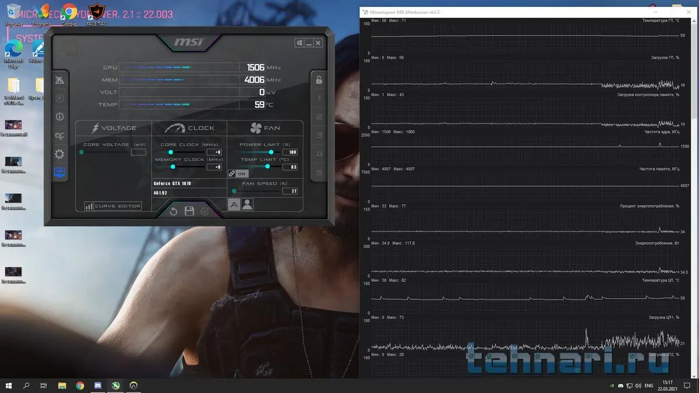Screen dimensions: 699x393
Task: Open the information icon in Afterburner sidebar
Action: coord(59,117)
